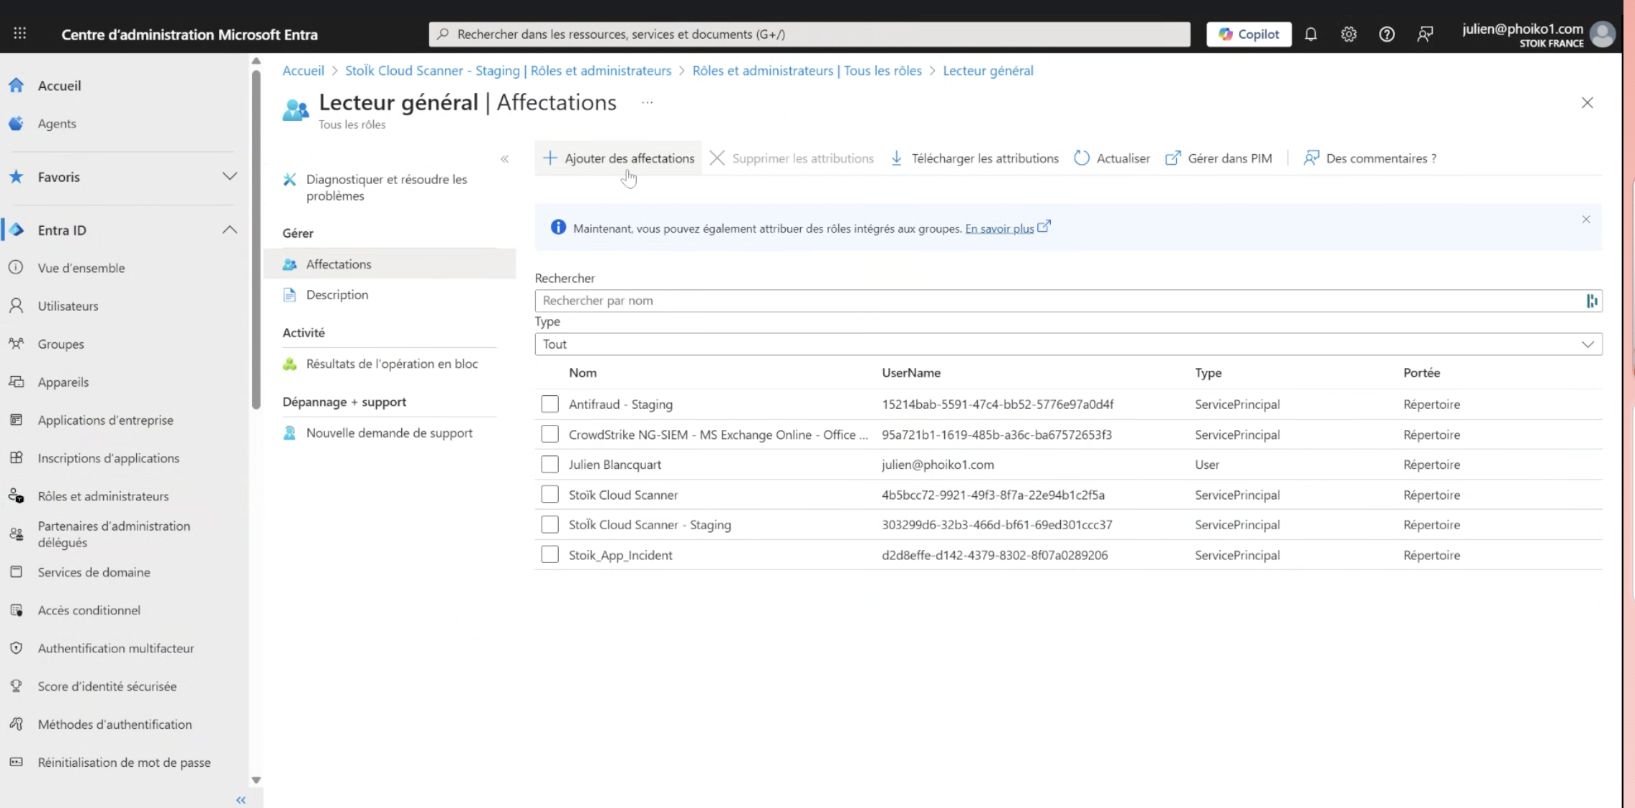Image resolution: width=1635 pixels, height=808 pixels.
Task: Check the Antifraud - Staging checkbox
Action: pyautogui.click(x=550, y=404)
